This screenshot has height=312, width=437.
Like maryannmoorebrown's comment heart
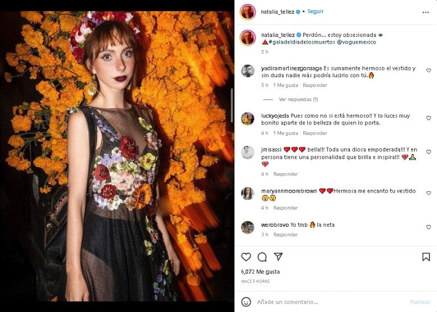pyautogui.click(x=428, y=193)
